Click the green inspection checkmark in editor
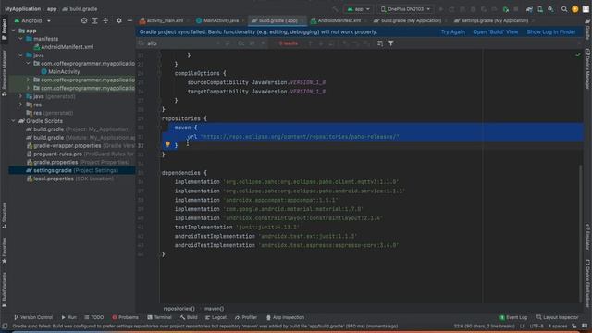Screen dimensions: 592x333 point(577,55)
